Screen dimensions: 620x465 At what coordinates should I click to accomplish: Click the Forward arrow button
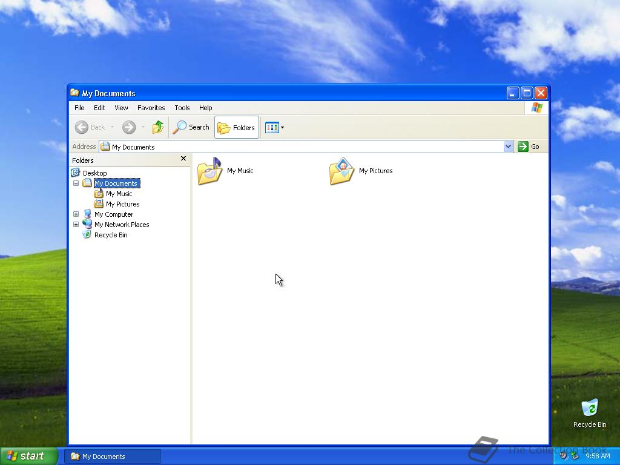129,127
